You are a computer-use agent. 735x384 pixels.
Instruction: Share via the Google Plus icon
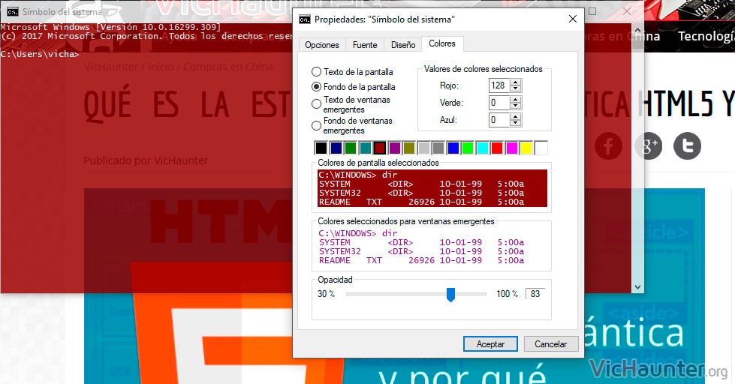648,146
